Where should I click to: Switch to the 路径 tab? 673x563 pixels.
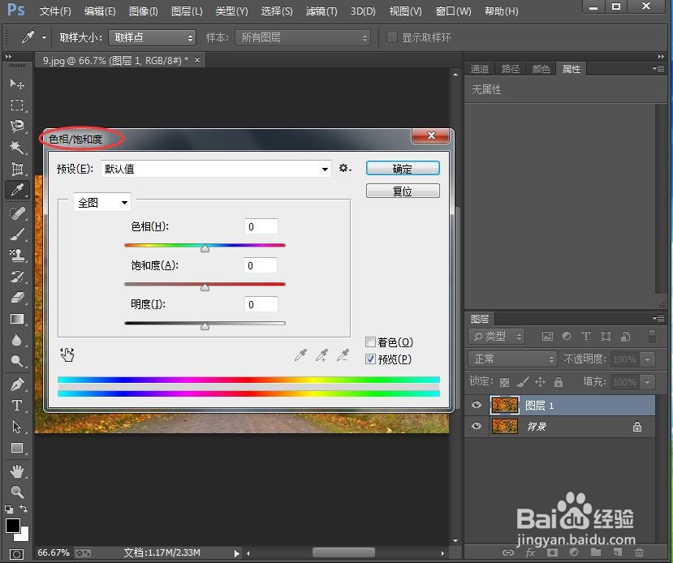(511, 69)
